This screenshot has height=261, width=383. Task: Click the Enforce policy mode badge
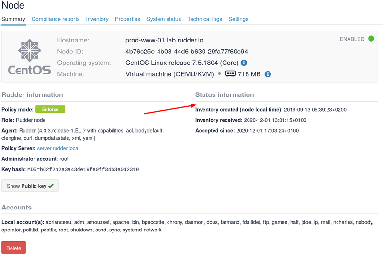click(50, 109)
